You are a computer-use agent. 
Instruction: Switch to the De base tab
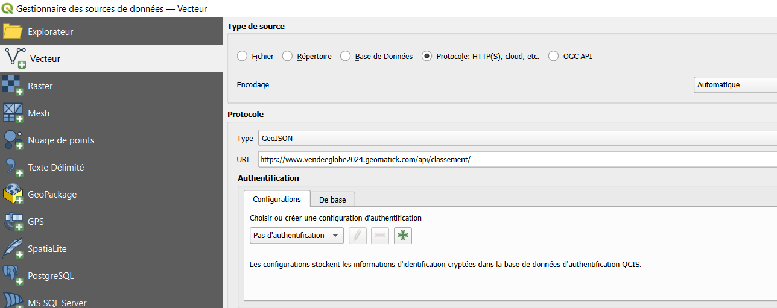332,200
